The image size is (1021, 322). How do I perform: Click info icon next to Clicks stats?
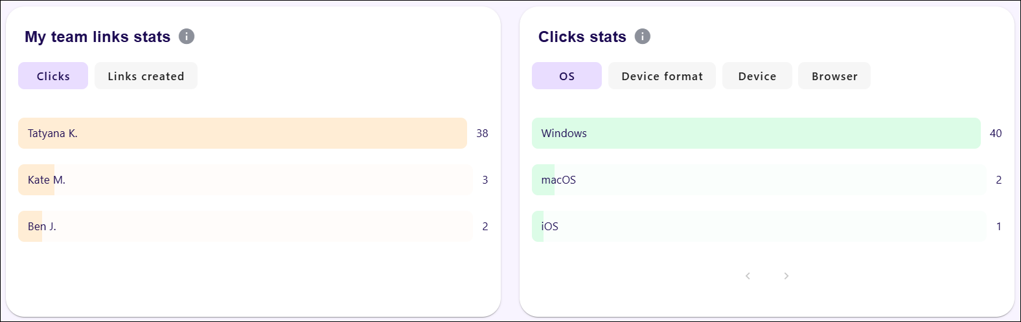pos(642,36)
